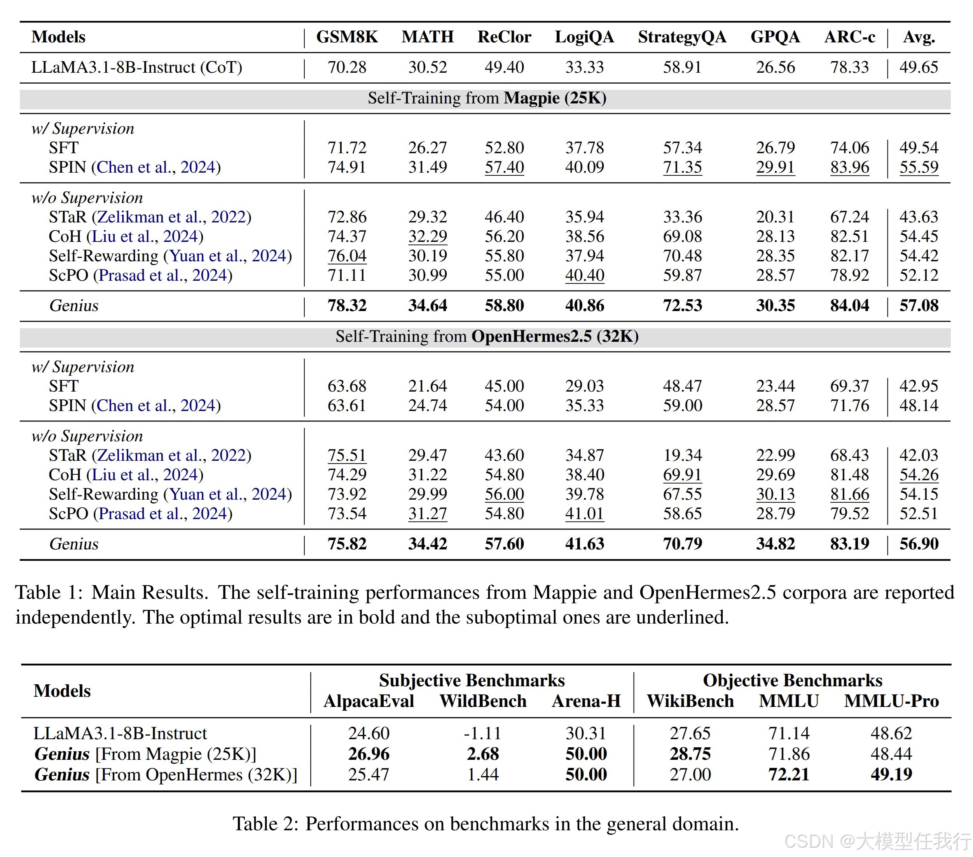Click Prasad et al., 2024 citation in OpenHermes2.5 section
Screen dimensions: 973x857
162,514
